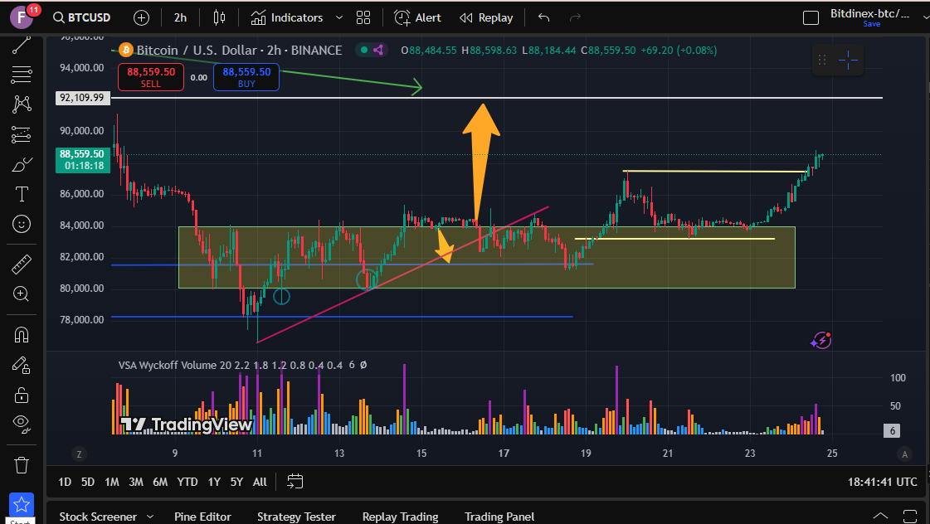Click the BTCUSD symbol search

(82, 17)
